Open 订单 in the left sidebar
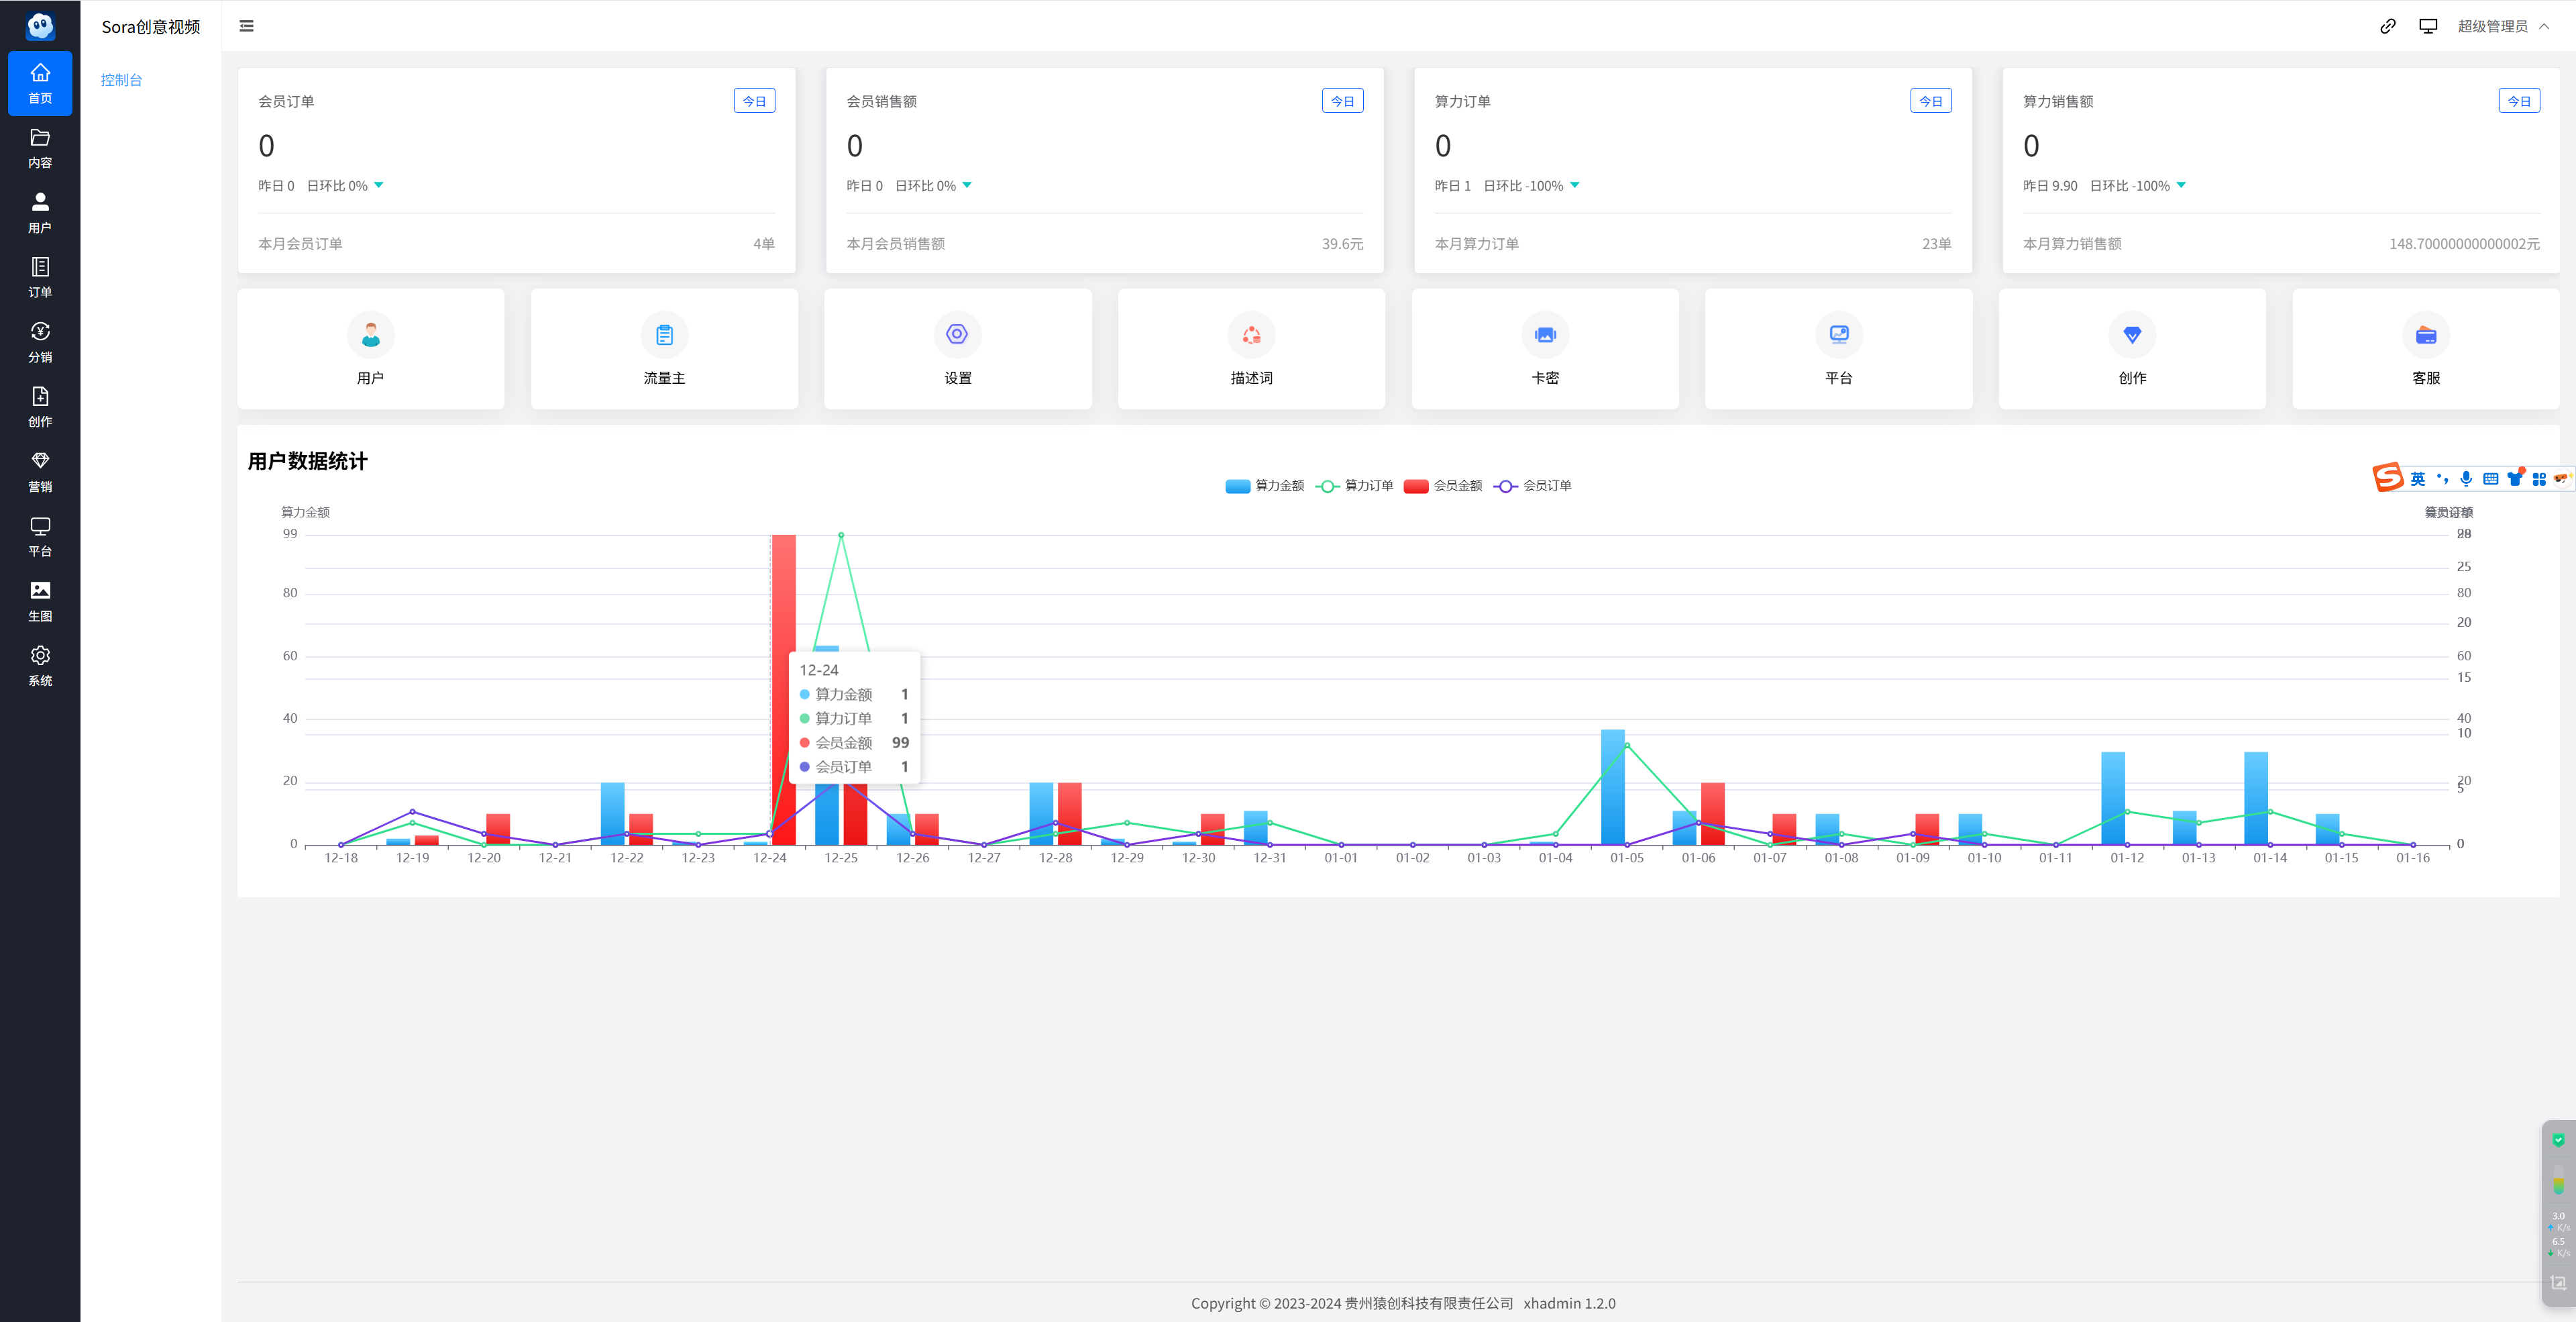The height and width of the screenshot is (1322, 2576). coord(40,277)
